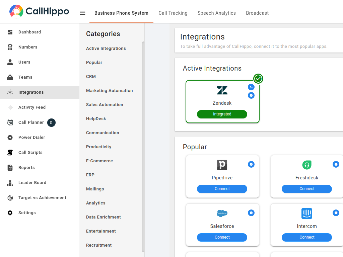Viewport: 343px width, 257px height.
Task: Connect Freshdesk integration
Action: [x=307, y=189]
